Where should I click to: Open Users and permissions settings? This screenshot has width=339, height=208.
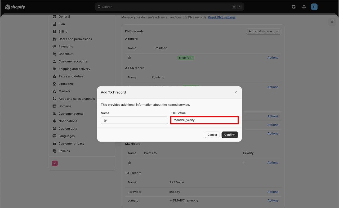(75, 39)
